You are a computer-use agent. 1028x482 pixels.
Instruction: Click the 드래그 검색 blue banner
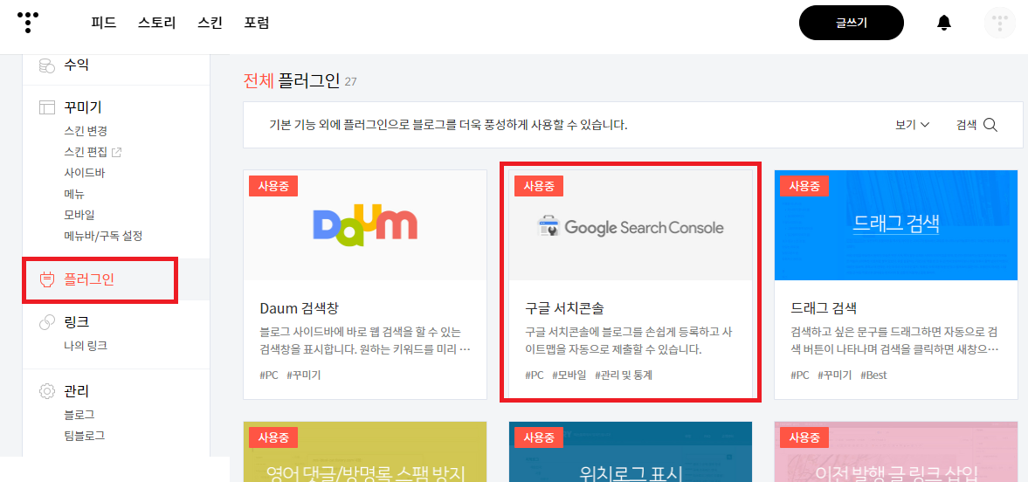[895, 225]
